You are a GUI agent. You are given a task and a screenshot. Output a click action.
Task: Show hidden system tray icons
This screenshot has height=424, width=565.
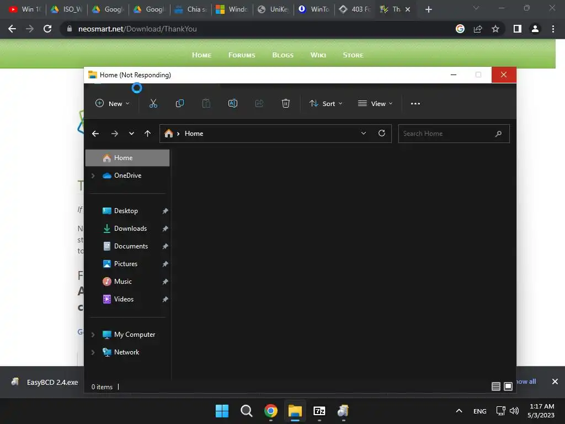(x=459, y=411)
